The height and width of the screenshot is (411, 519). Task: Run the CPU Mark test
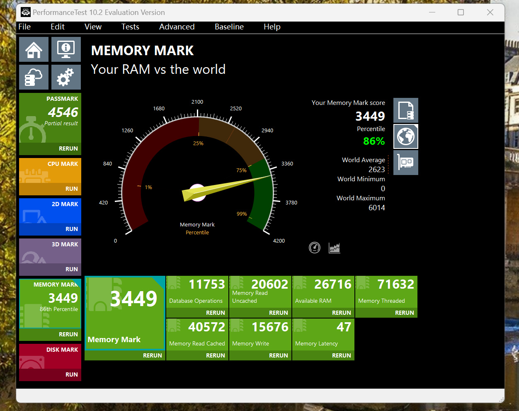pos(50,189)
